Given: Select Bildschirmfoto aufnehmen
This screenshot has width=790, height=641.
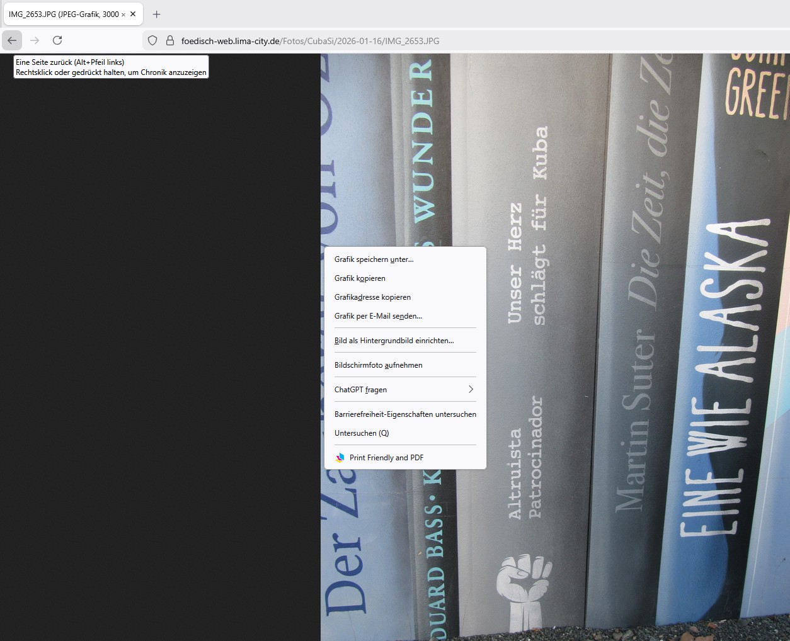Looking at the screenshot, I should click(x=378, y=365).
